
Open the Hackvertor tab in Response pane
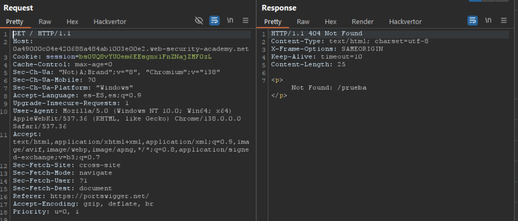tap(405, 22)
